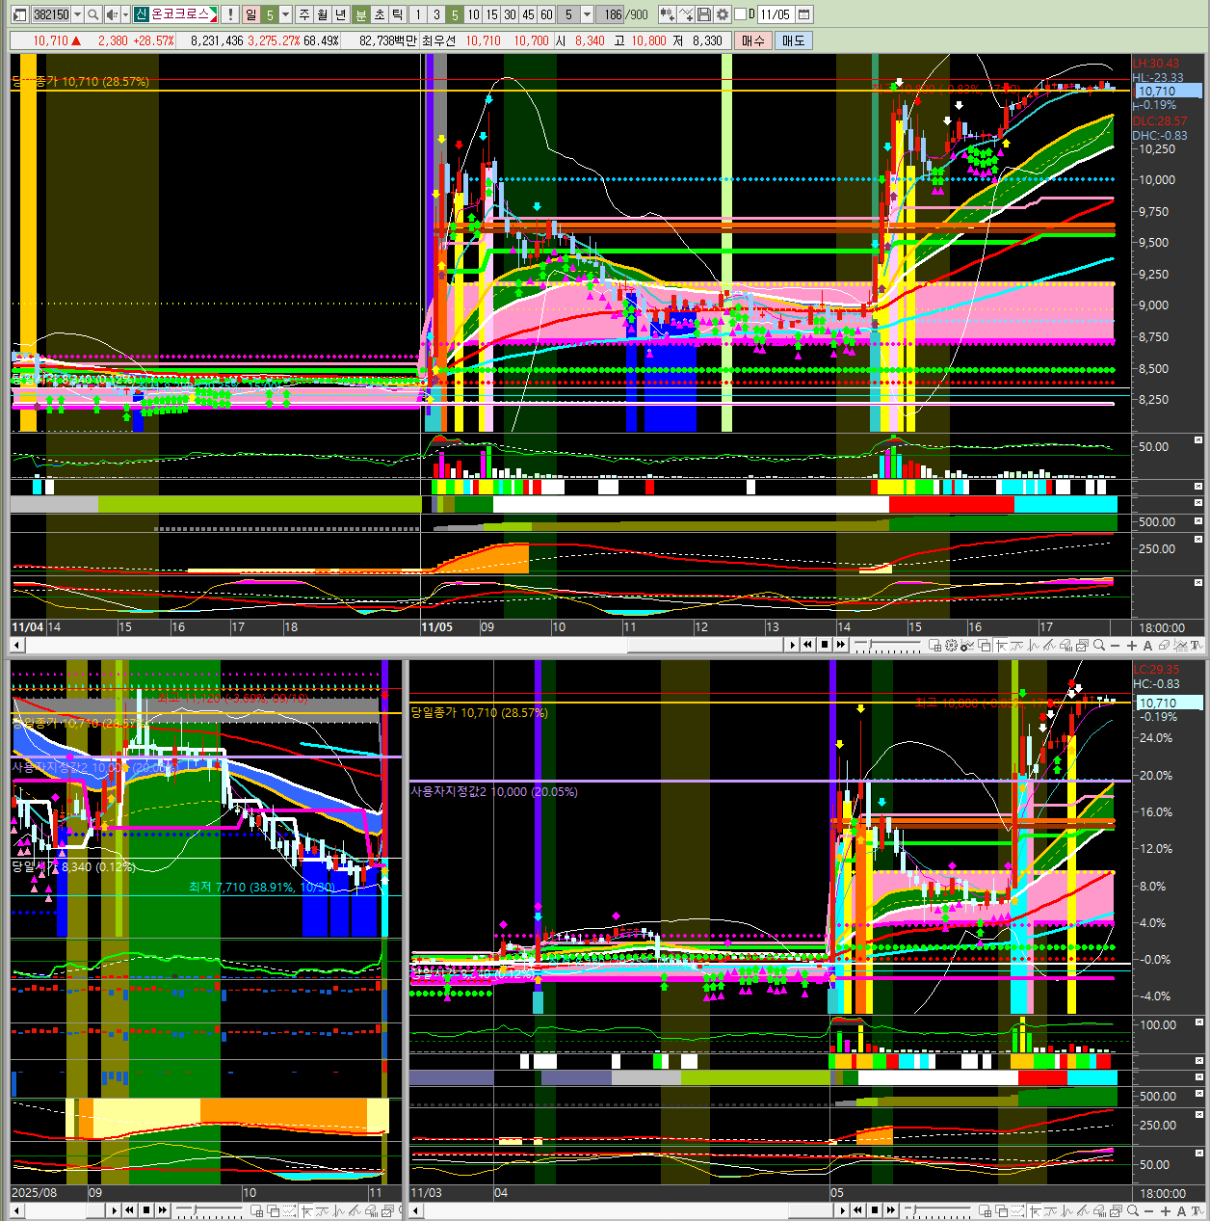
Task: Click the chart settings gear icon in the top toolbar
Action: point(723,14)
